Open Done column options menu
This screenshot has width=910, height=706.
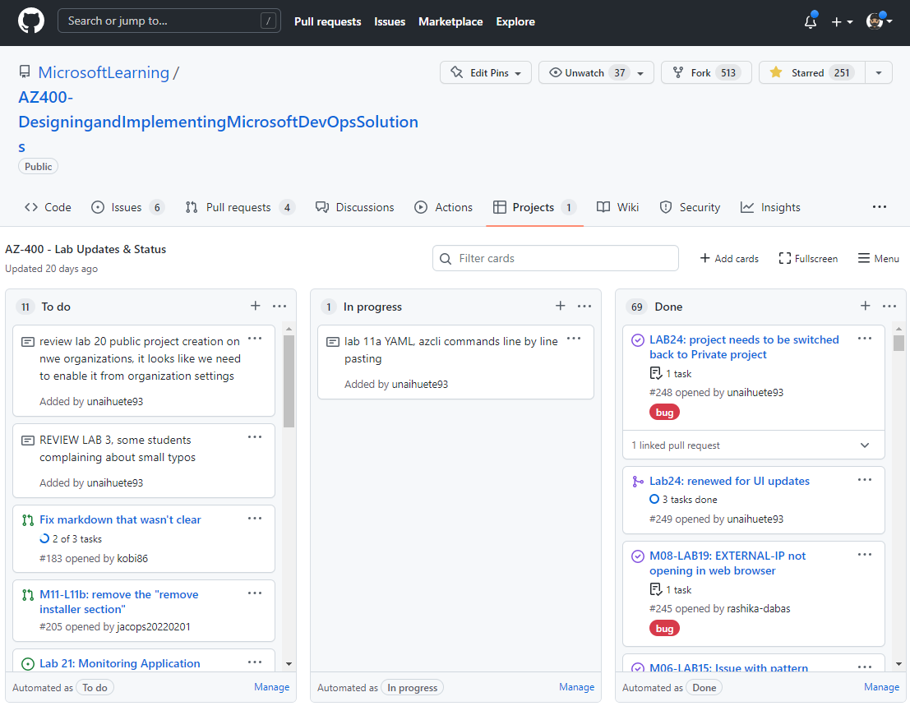[889, 306]
